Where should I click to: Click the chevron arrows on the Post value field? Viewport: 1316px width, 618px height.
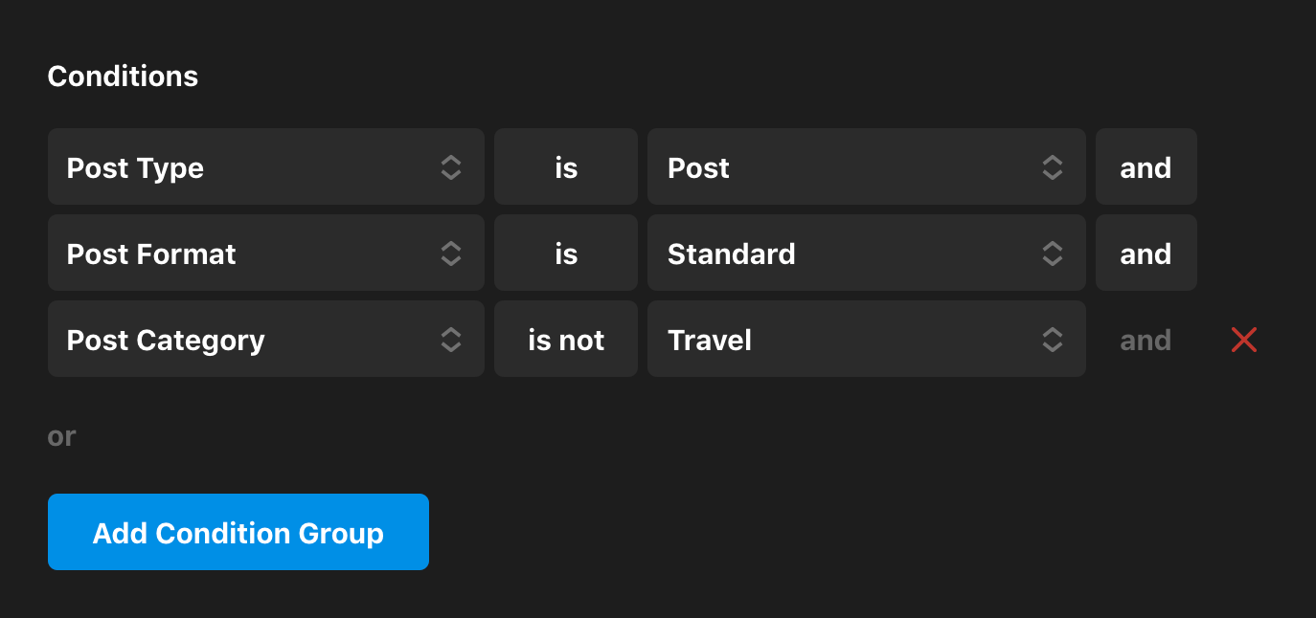[1052, 167]
